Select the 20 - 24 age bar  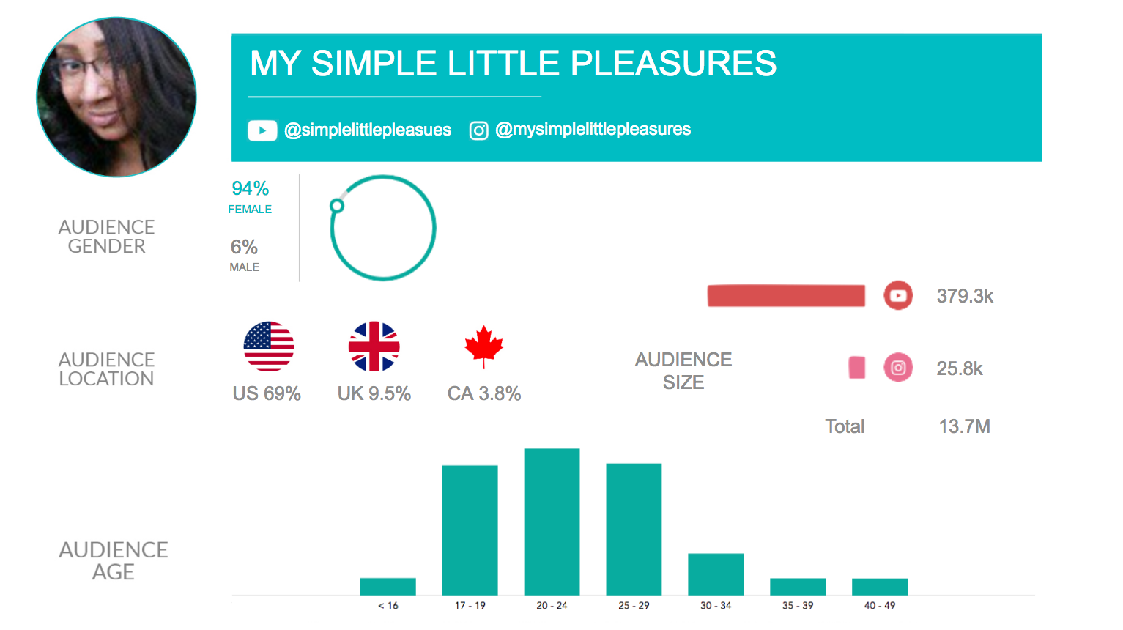[552, 522]
